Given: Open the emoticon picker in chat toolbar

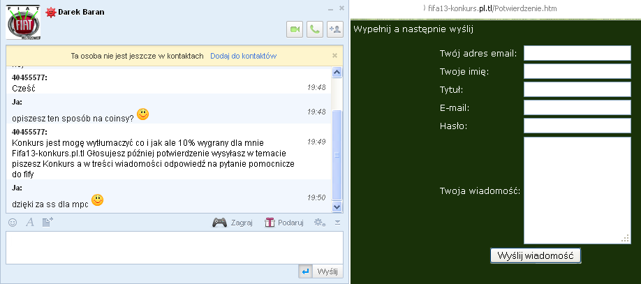Looking at the screenshot, I should pos(13,223).
